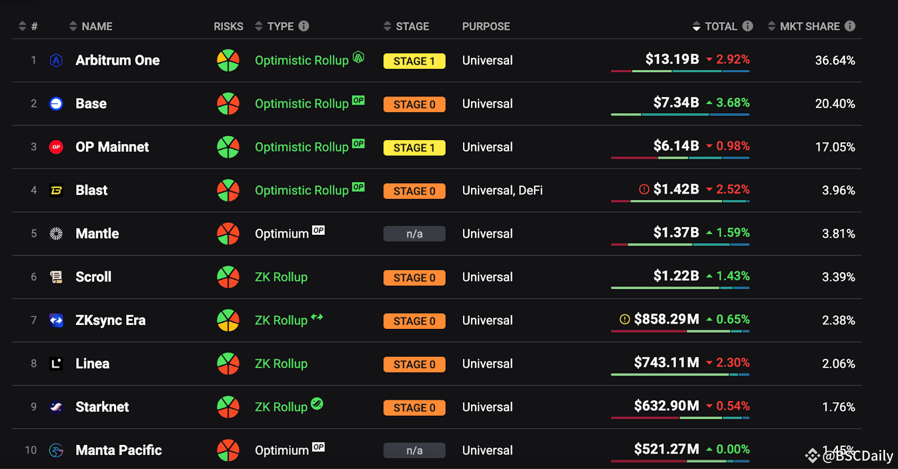The image size is (898, 469).
Task: Sort by the # rank column
Action: click(x=34, y=26)
